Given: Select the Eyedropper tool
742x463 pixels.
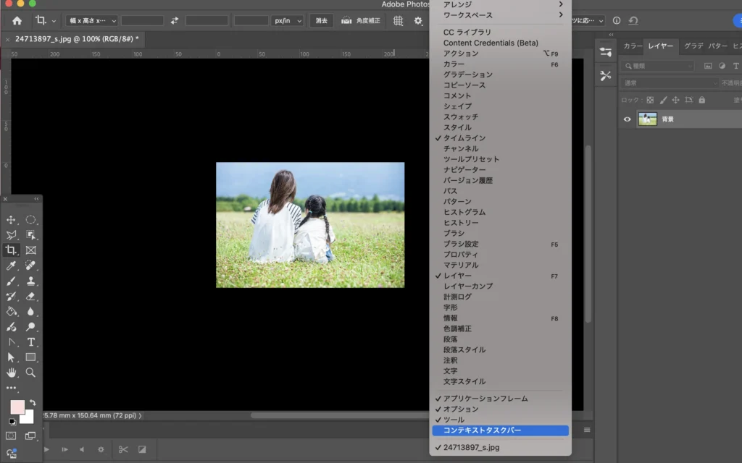Looking at the screenshot, I should click(11, 266).
